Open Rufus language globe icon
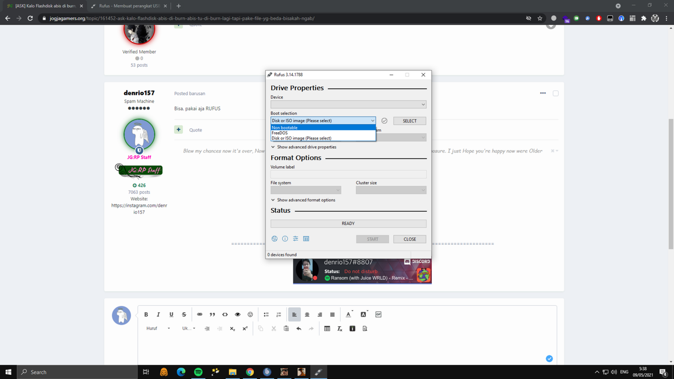The width and height of the screenshot is (674, 379). [x=274, y=238]
